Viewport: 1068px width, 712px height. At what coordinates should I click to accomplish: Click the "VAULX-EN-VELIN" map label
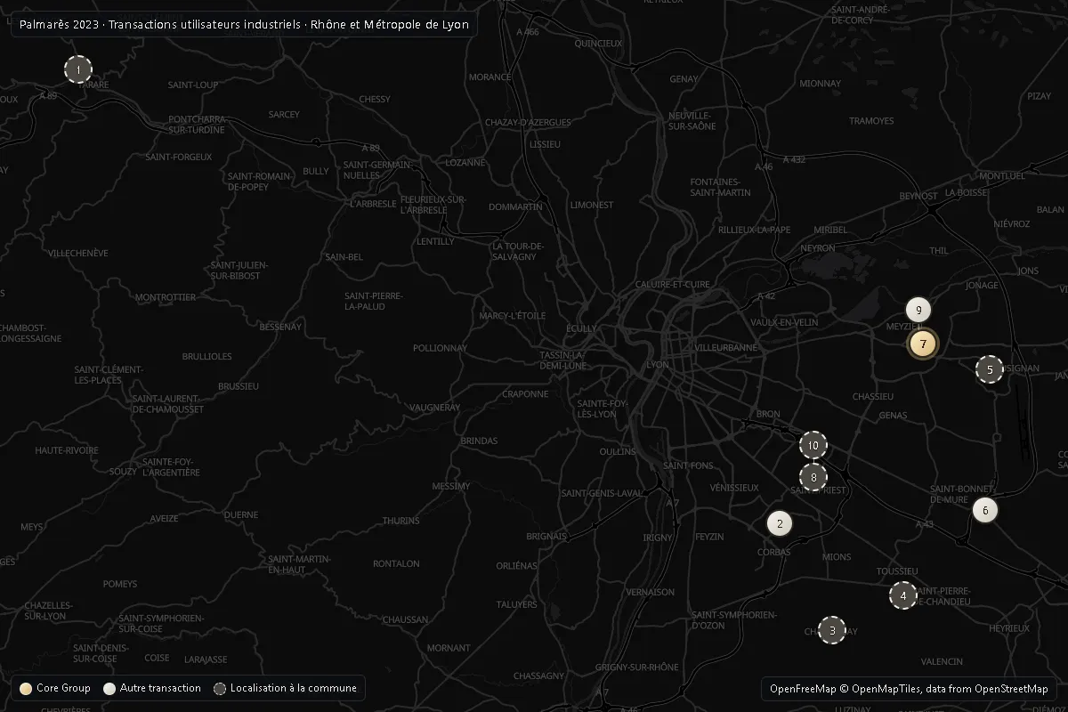pos(784,322)
